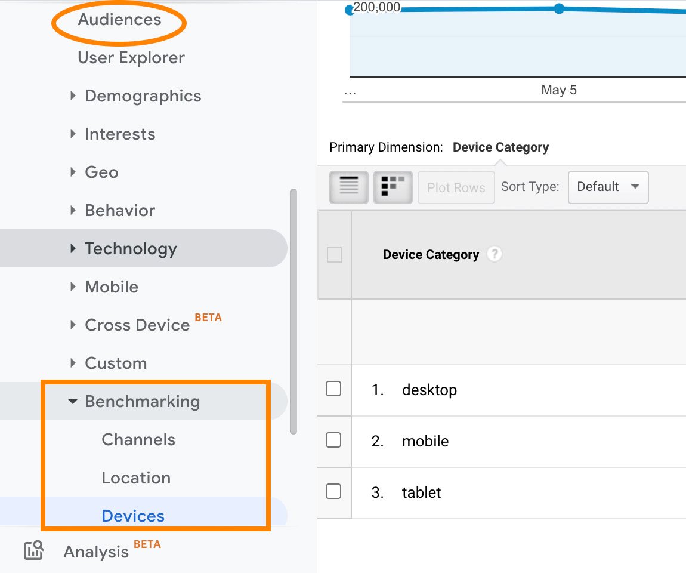This screenshot has width=686, height=573.
Task: Switch to the data table view icon
Action: (349, 187)
